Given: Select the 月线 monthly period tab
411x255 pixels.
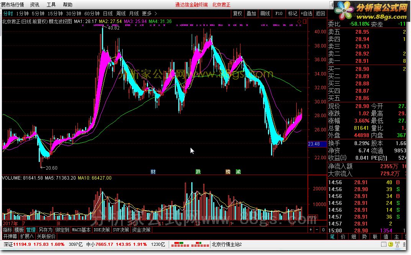Looking at the screenshot, I should pos(134,14).
